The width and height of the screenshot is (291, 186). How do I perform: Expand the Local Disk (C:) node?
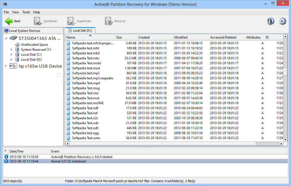point(12,55)
